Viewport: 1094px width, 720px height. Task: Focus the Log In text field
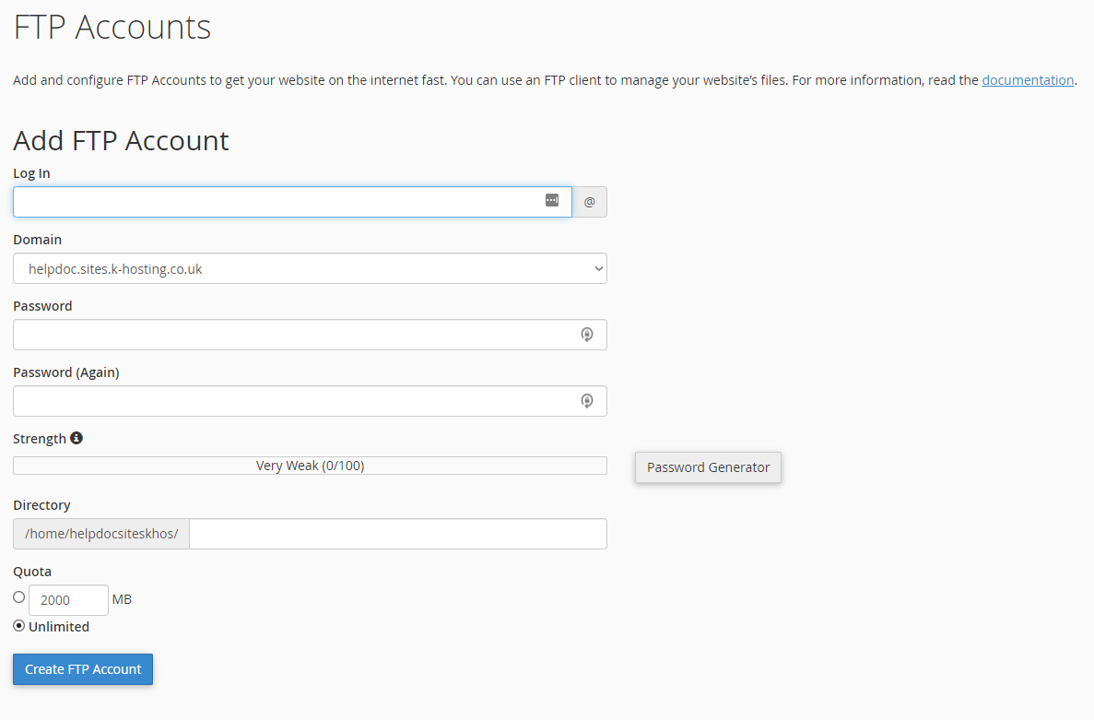tap(292, 202)
